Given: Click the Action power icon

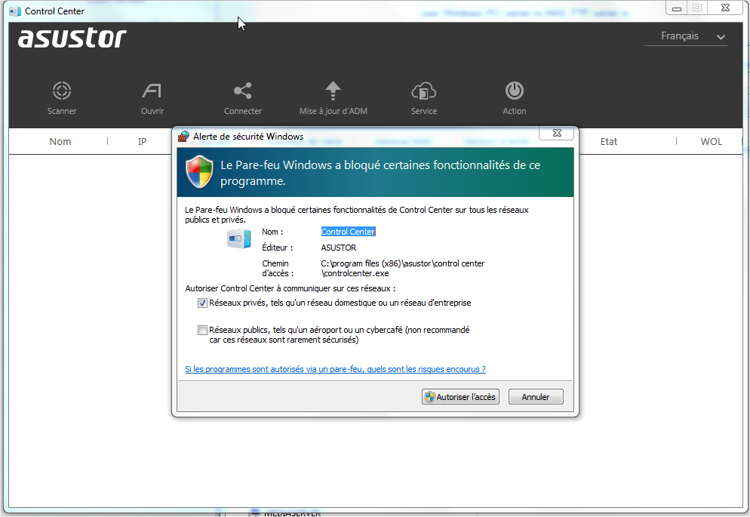Looking at the screenshot, I should point(514,91).
